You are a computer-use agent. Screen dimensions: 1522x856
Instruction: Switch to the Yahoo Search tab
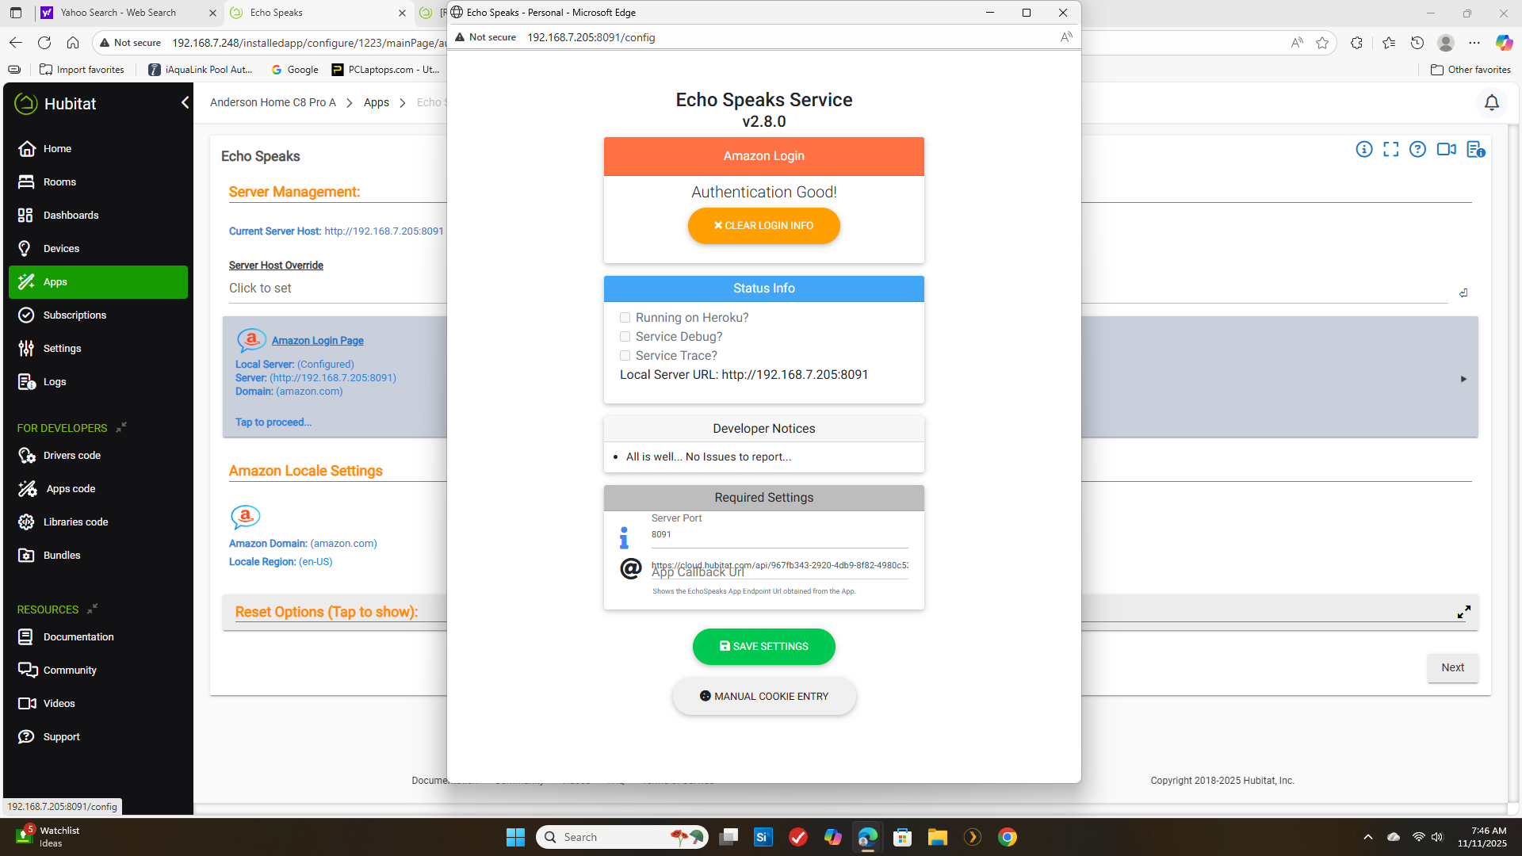[x=119, y=13]
